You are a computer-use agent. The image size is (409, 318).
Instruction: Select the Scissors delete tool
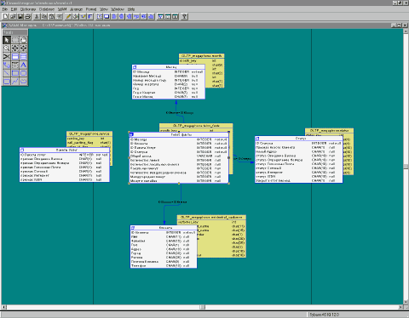tap(7, 56)
